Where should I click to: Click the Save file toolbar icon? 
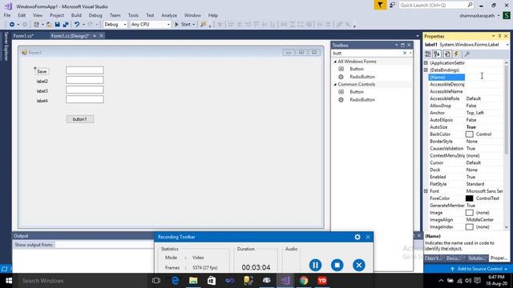[x=57, y=25]
